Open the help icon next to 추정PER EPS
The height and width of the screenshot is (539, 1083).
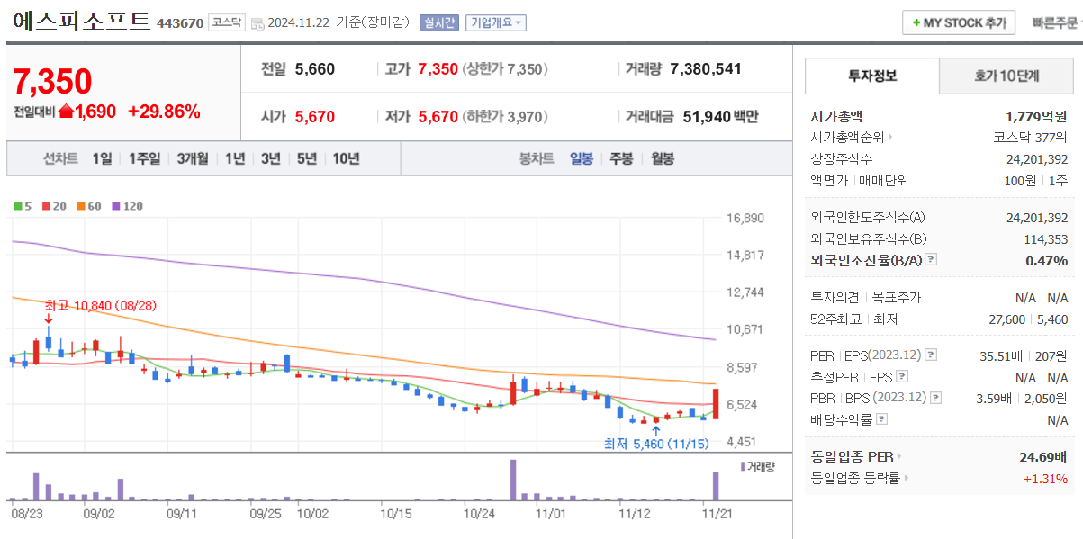902,377
